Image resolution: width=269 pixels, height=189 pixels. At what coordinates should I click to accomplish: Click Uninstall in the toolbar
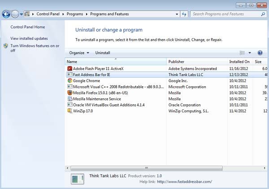pyautogui.click(x=103, y=53)
